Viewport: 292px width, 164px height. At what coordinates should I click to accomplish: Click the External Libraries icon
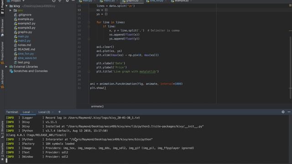point(11,67)
